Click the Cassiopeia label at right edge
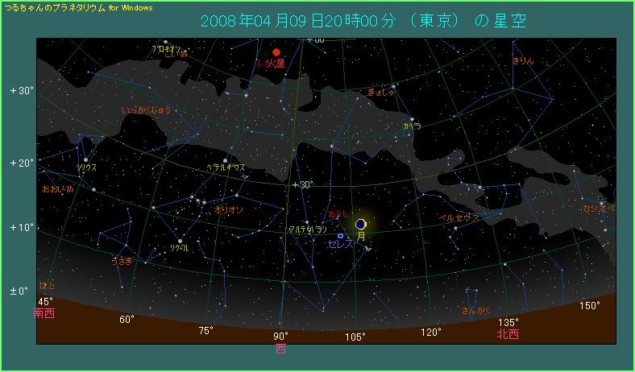This screenshot has width=635, height=372. (x=599, y=209)
